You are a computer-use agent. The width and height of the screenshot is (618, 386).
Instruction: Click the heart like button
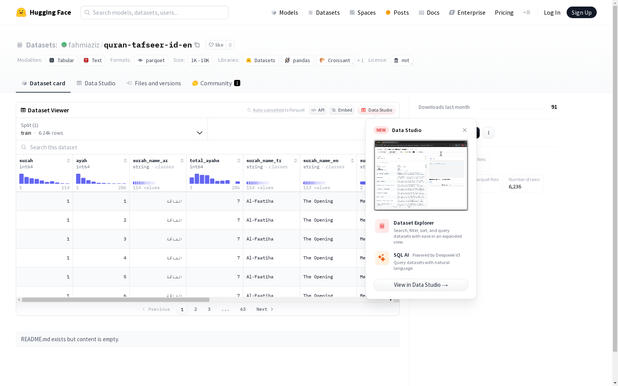216,45
